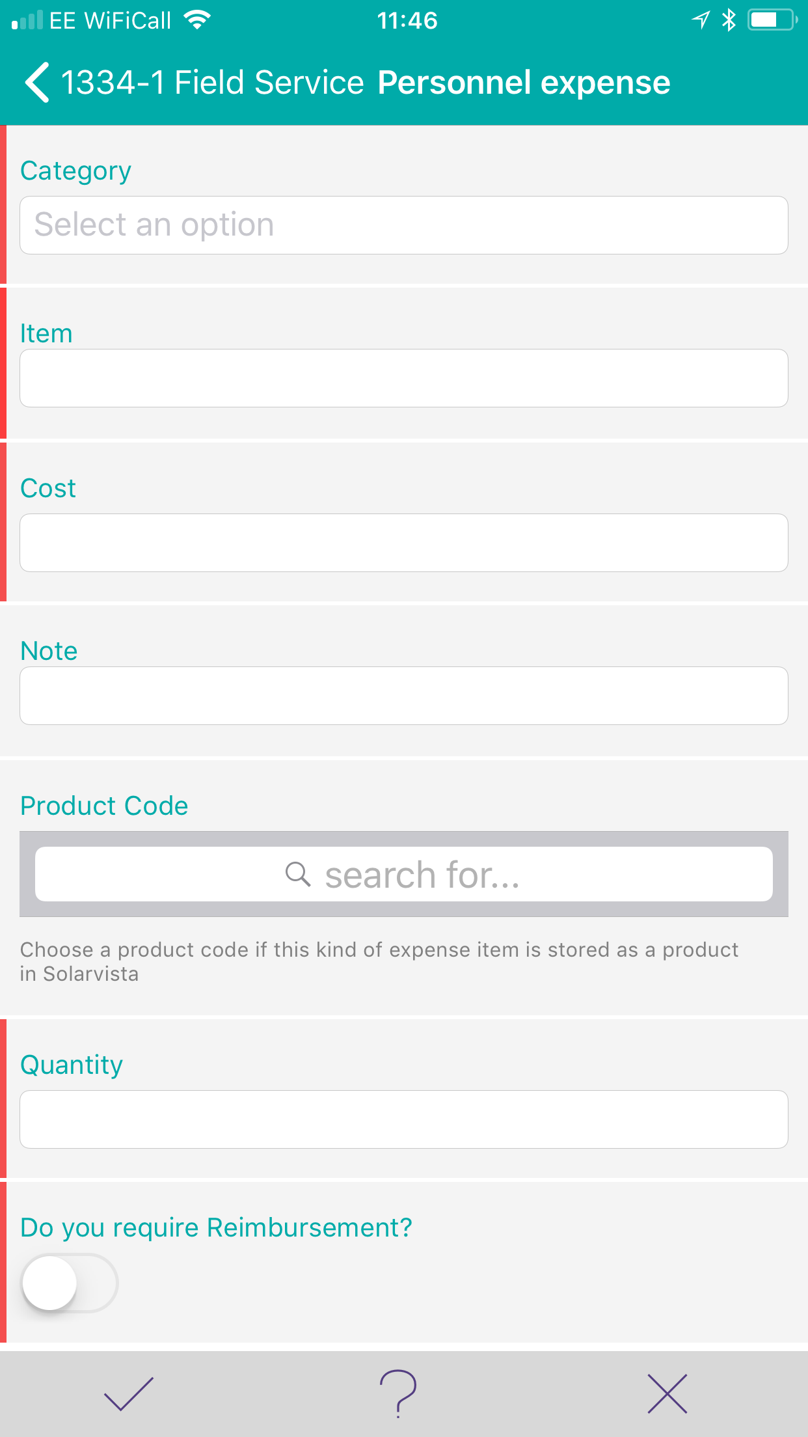Confirm the form with checkmark icon
The width and height of the screenshot is (808, 1437).
[x=129, y=1393]
